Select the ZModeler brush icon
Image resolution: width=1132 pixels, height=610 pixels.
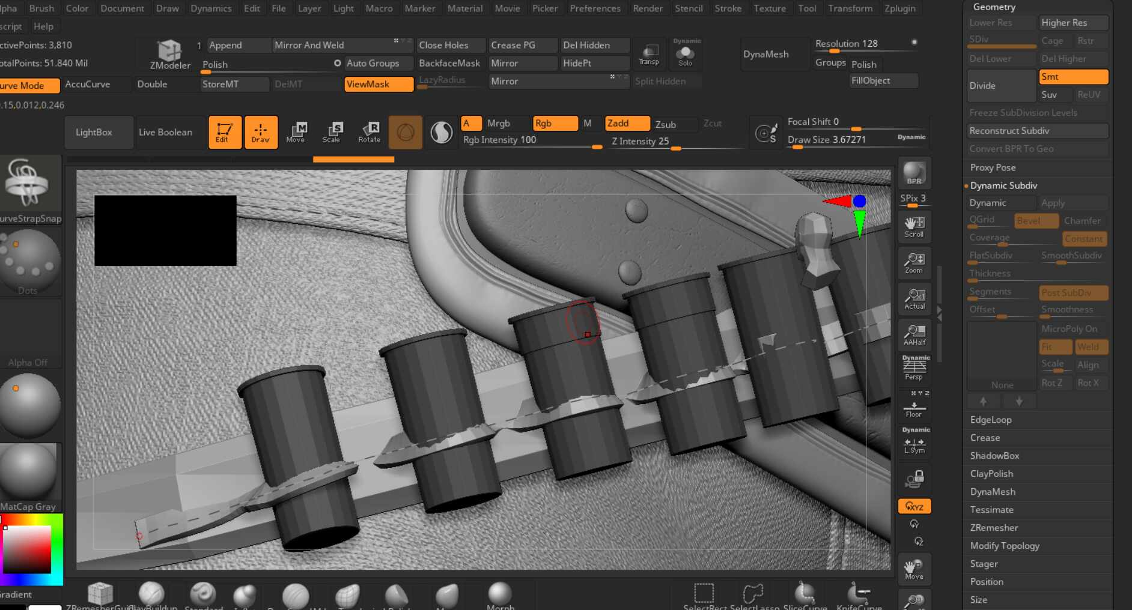pos(169,54)
